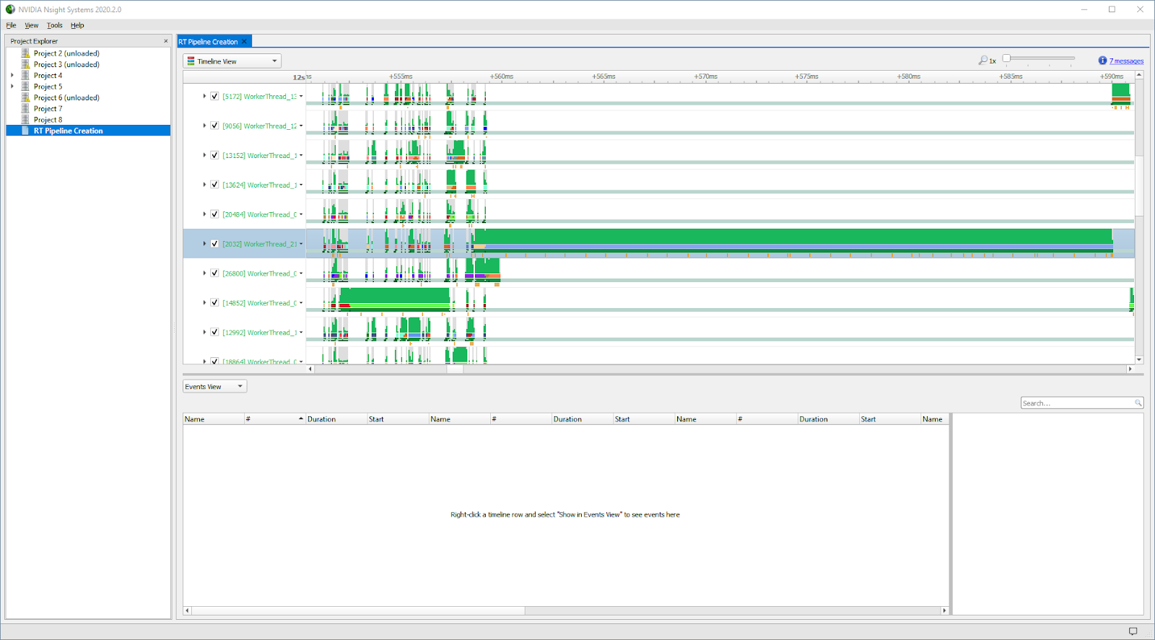Expand the Project 4 tree node
Screen dimensions: 1155x640
pos(12,75)
